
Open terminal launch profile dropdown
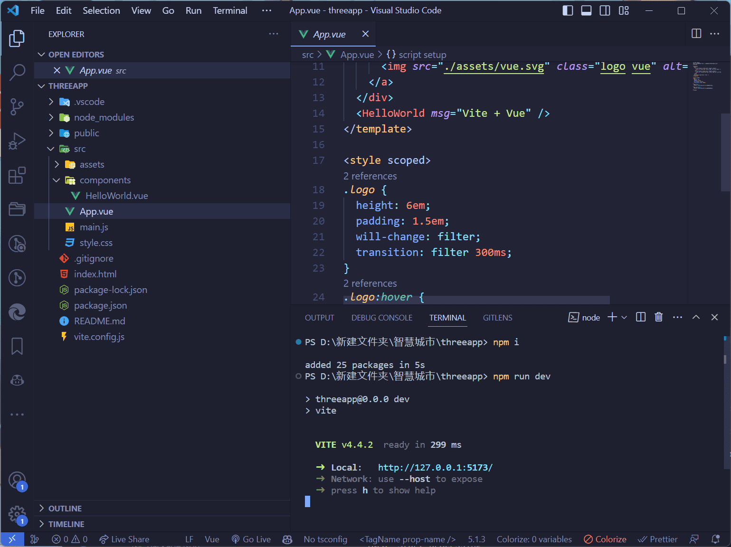click(x=624, y=317)
